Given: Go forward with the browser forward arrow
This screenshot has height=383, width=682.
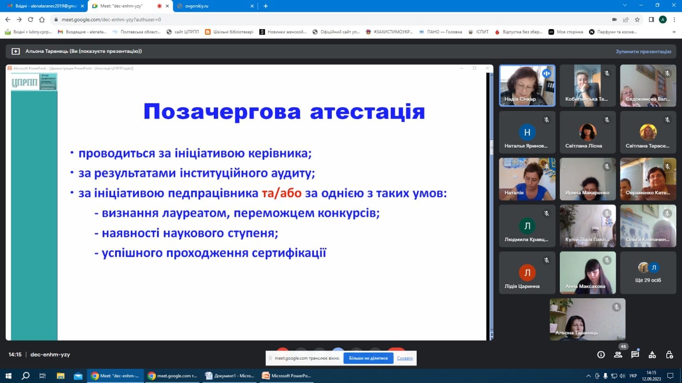Looking at the screenshot, I should pyautogui.click(x=19, y=20).
